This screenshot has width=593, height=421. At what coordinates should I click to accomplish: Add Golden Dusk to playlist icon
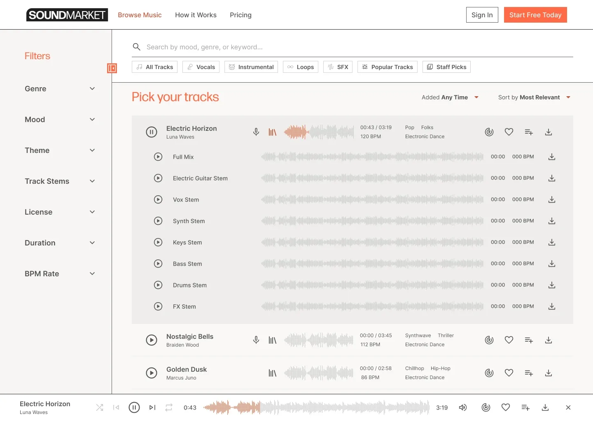coord(529,373)
